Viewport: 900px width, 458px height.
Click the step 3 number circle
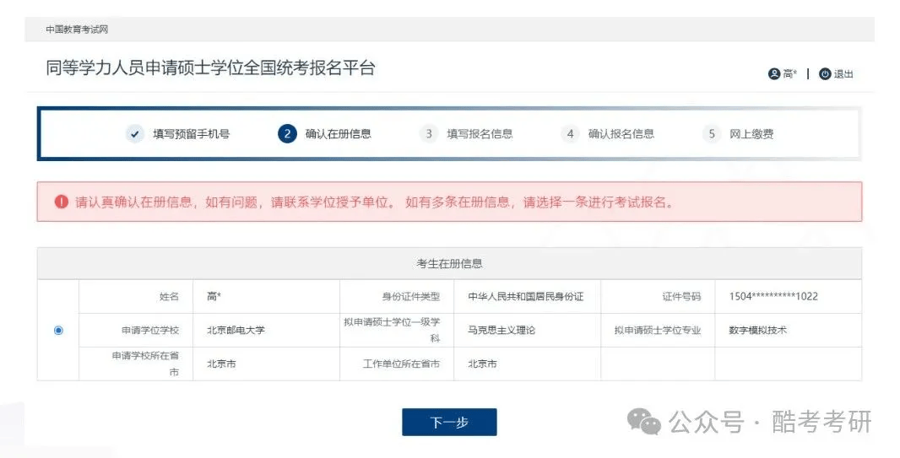click(429, 134)
